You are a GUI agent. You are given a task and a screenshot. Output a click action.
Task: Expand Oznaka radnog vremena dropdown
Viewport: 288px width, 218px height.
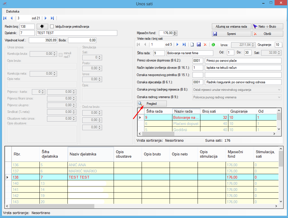pos(279,97)
